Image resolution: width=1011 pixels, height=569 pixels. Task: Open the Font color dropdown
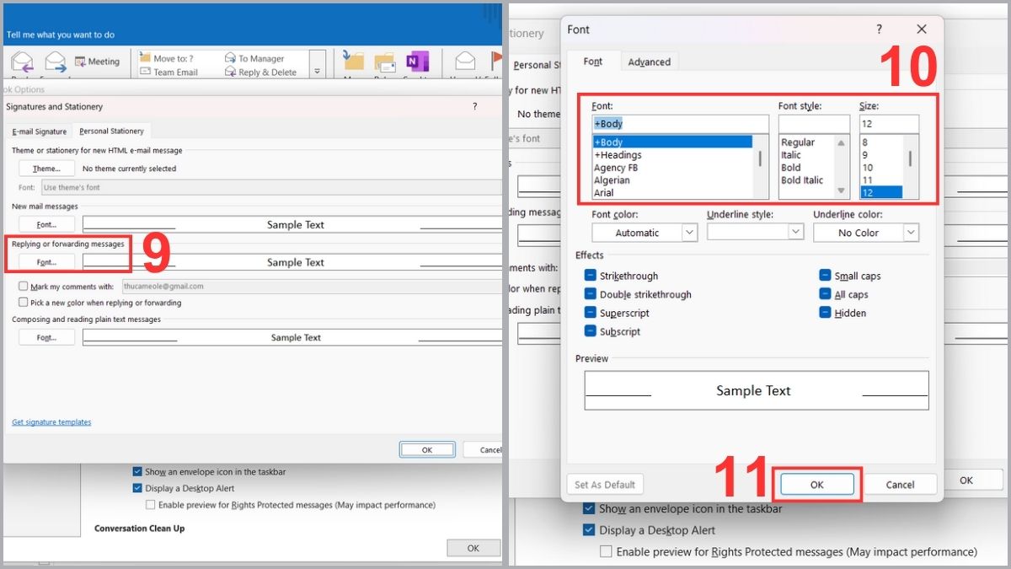coord(645,233)
